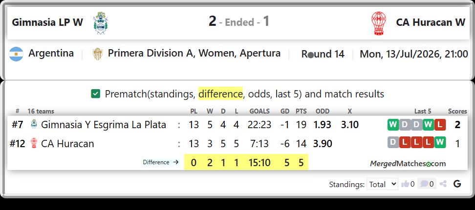The width and height of the screenshot is (475, 210).
Task: Select Gimnasia Y Esgrima La Plata row name
Action: (x=104, y=124)
